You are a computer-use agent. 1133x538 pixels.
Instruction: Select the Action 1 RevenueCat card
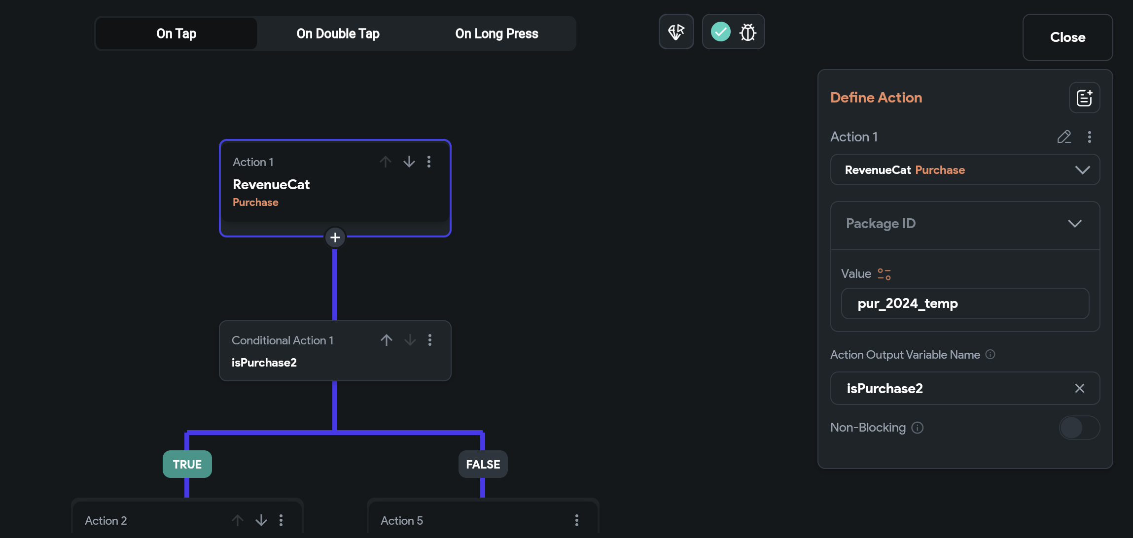(335, 188)
